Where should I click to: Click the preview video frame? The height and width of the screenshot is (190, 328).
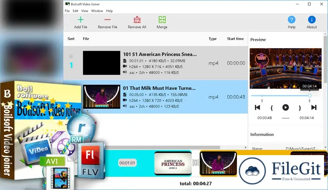[x=286, y=68]
